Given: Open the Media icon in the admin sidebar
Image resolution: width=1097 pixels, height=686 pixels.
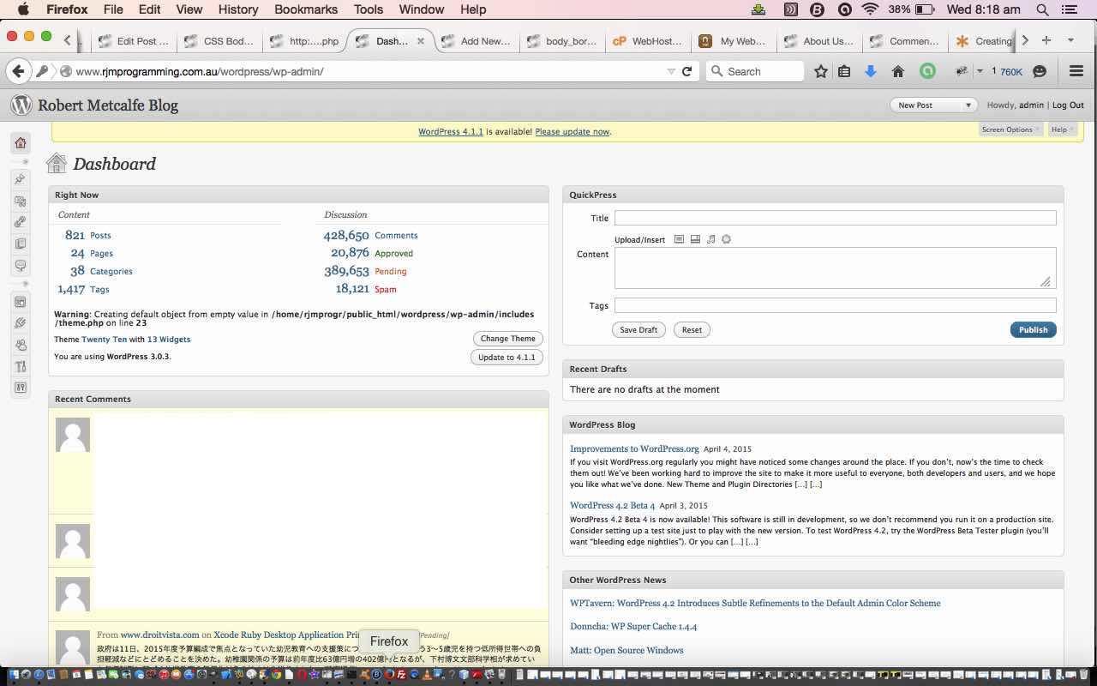Looking at the screenshot, I should coord(21,201).
